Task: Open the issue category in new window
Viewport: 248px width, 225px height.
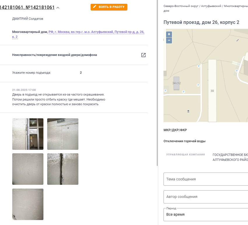Action: point(143,55)
